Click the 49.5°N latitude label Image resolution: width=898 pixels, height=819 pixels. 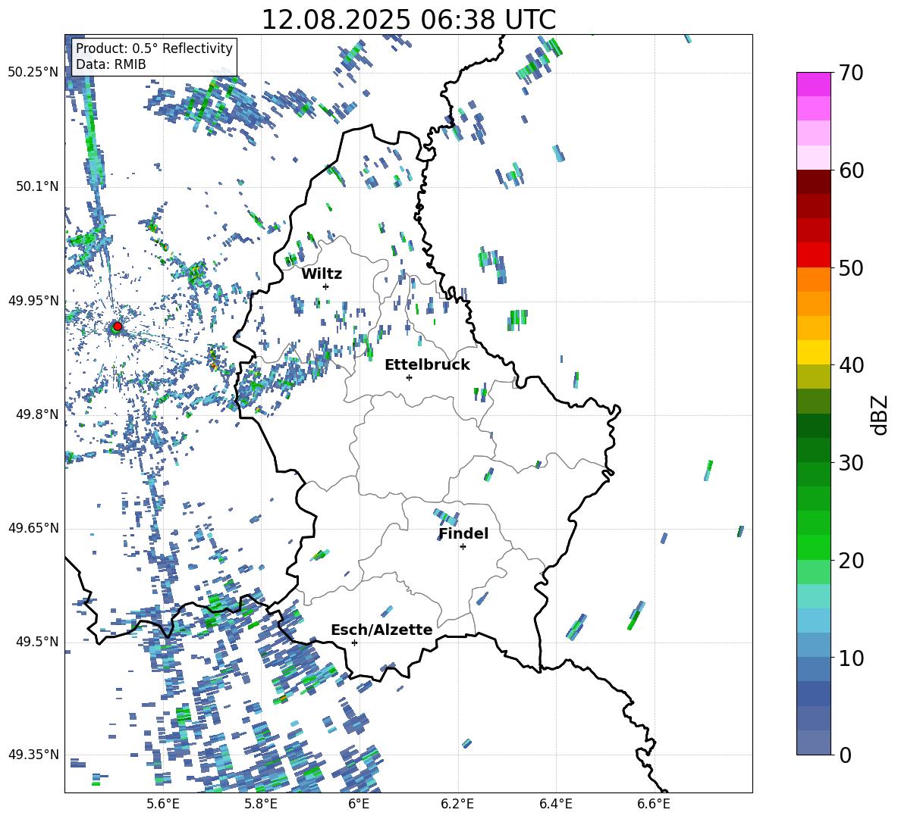tap(37, 642)
